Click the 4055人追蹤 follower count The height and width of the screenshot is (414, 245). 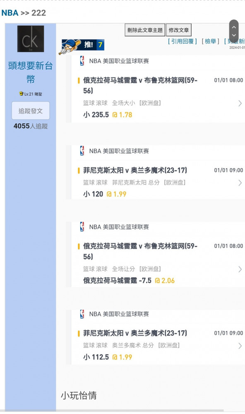point(31,126)
